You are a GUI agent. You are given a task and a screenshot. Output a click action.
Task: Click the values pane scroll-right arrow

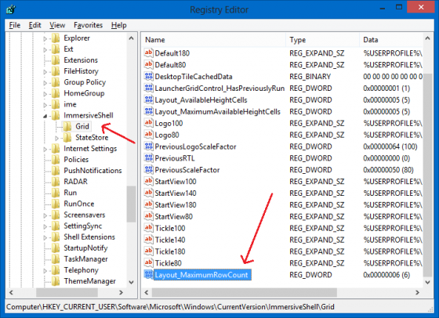[x=417, y=292]
